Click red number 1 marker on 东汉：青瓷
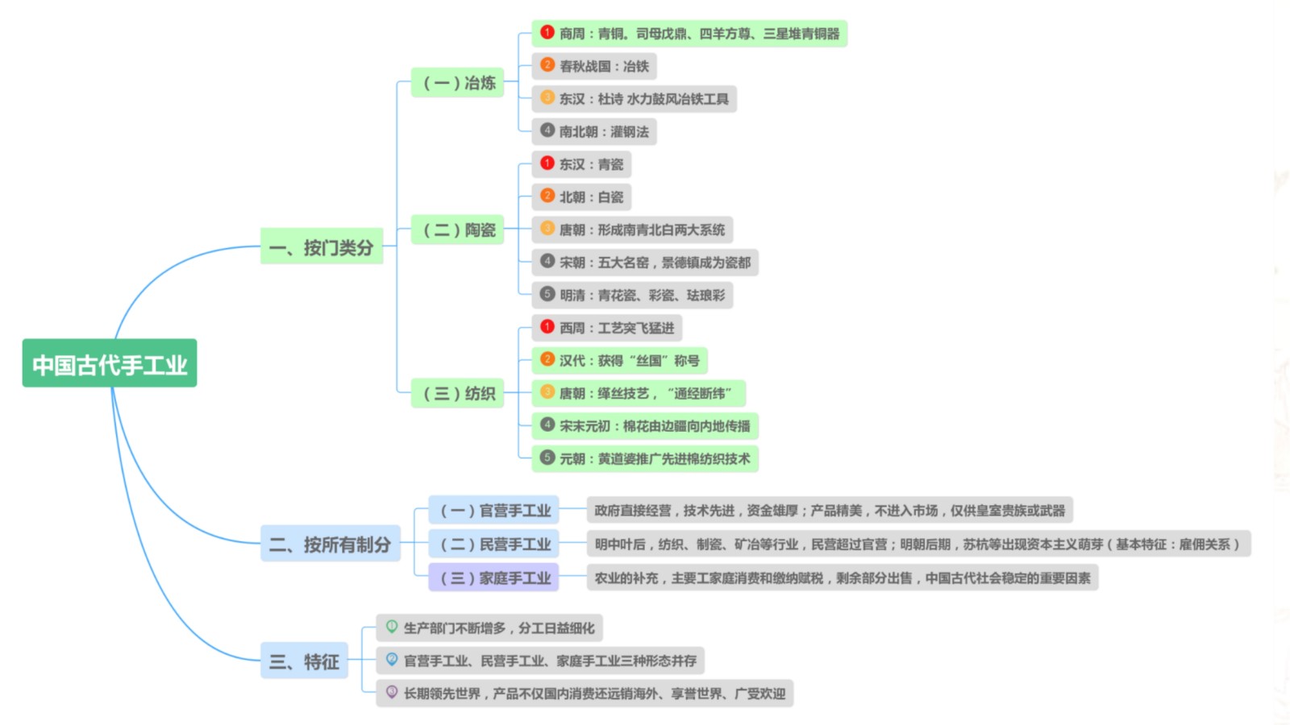The image size is (1290, 725). click(x=547, y=163)
